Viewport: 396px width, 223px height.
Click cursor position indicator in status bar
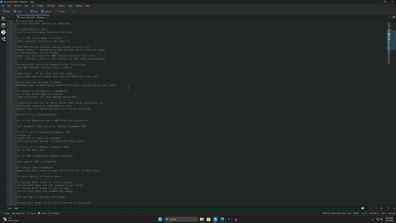337,213
